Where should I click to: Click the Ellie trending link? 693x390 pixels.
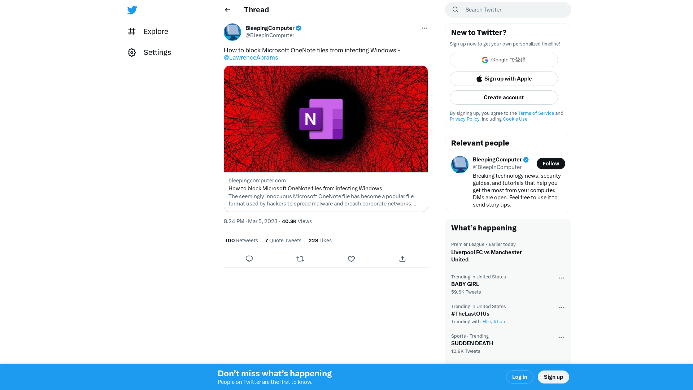tap(487, 322)
